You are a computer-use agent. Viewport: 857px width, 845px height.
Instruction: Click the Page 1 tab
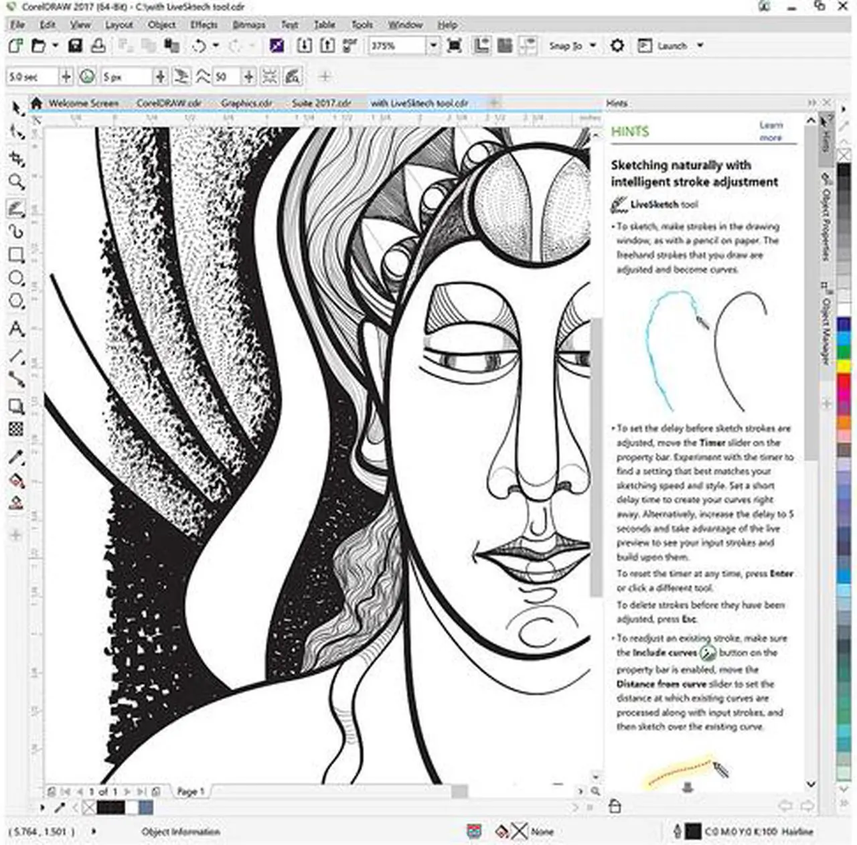[x=190, y=791]
